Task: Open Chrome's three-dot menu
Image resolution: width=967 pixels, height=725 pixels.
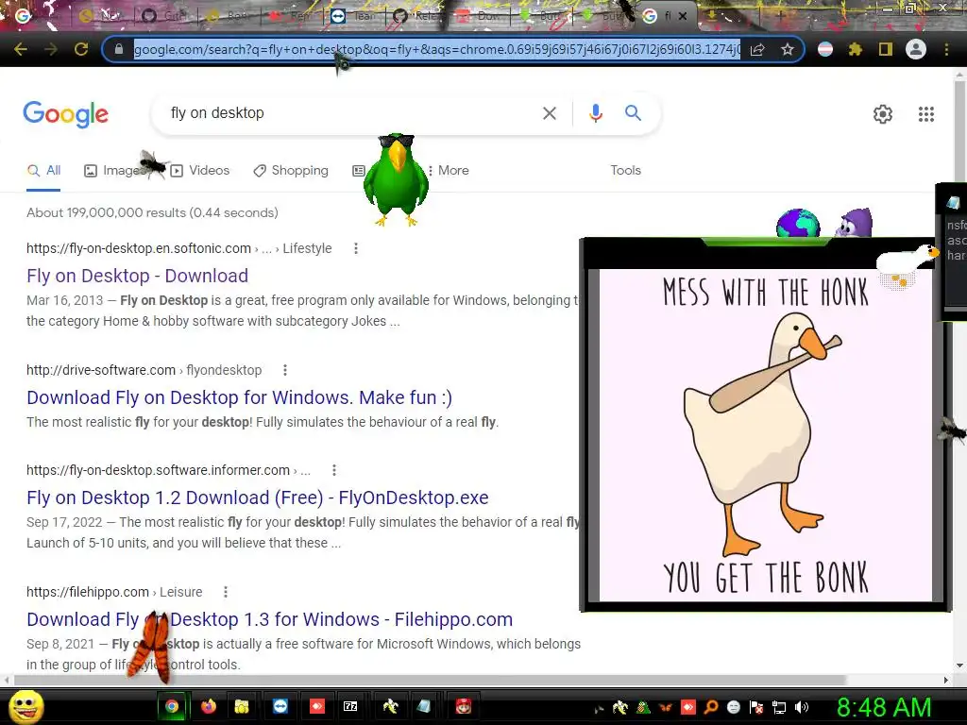Action: tap(946, 49)
